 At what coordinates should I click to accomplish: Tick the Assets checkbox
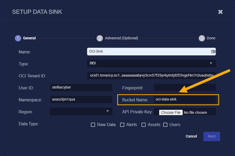[x=144, y=125]
